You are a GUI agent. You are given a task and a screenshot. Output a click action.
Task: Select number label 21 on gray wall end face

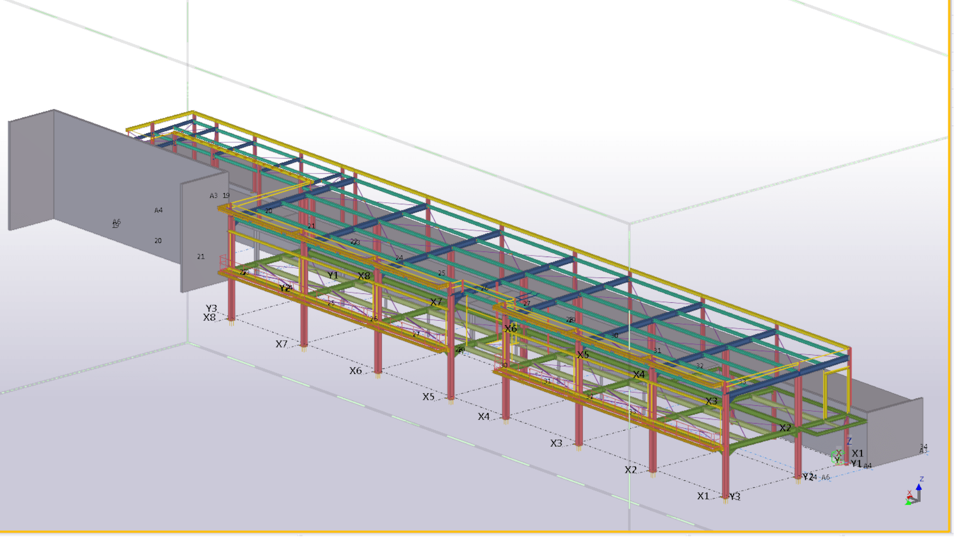200,257
